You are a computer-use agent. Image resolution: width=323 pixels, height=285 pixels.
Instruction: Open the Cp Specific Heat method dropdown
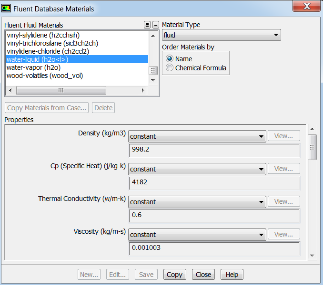[x=197, y=169]
